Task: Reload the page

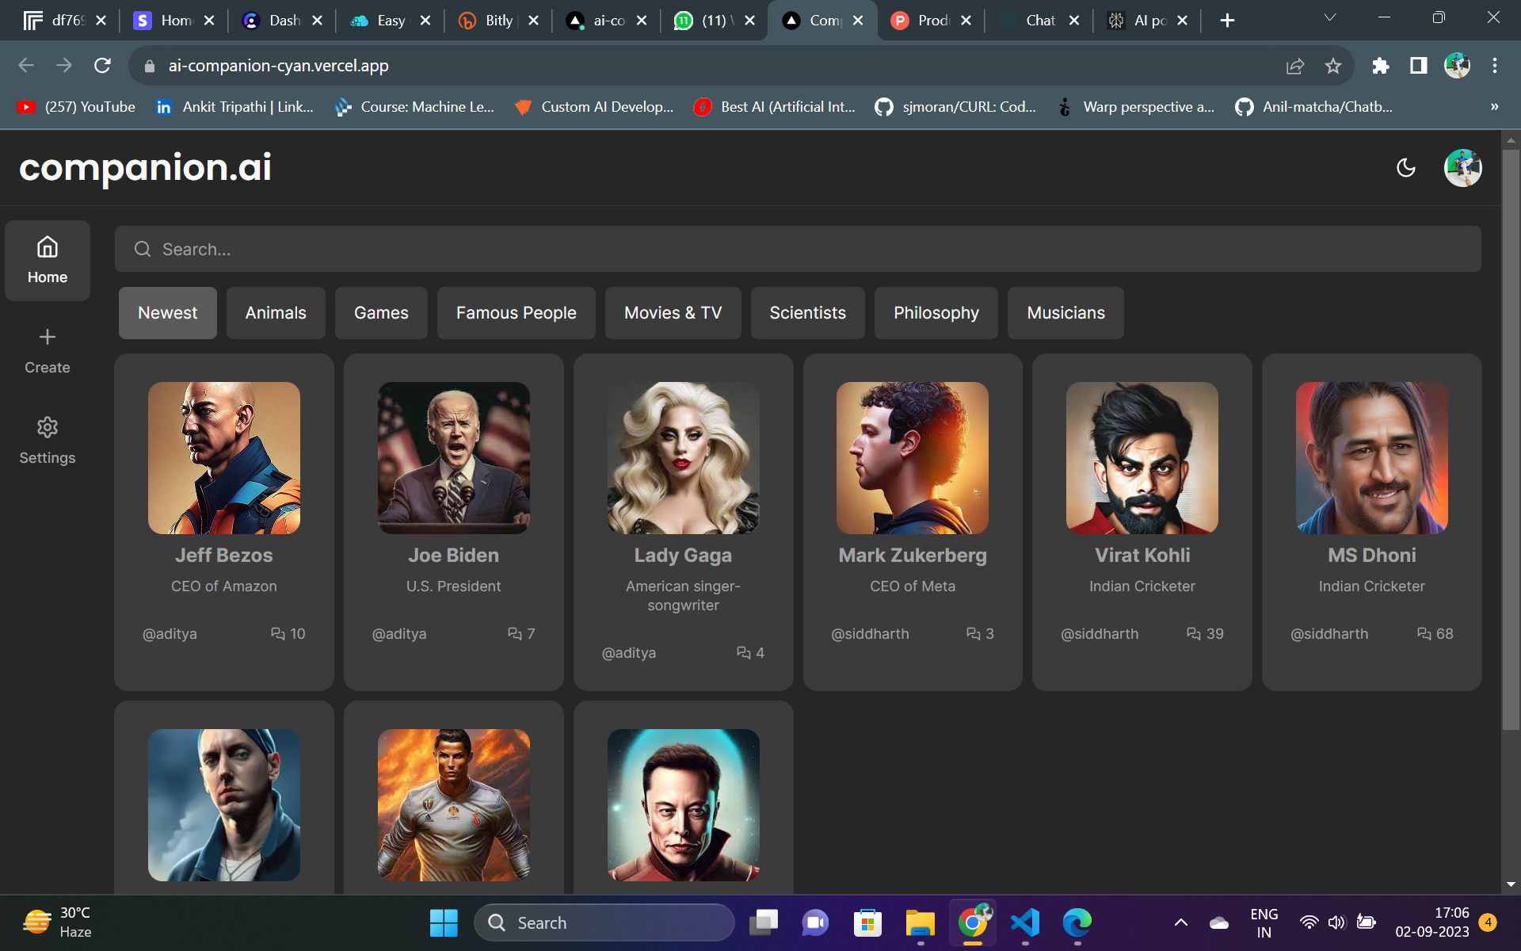Action: (x=102, y=66)
